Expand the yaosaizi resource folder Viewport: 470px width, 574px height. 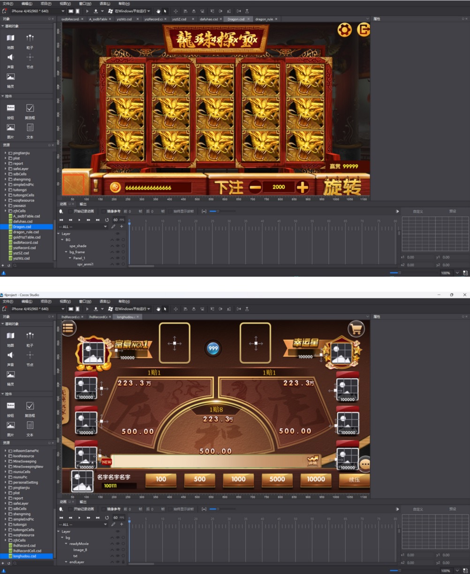click(x=6, y=206)
